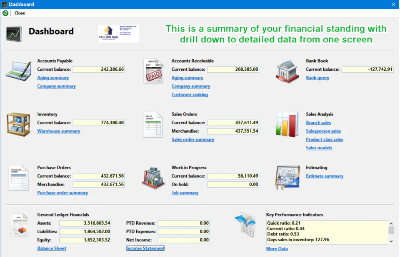The height and width of the screenshot is (257, 400).
Task: Open More Data under Key Performance Indicators
Action: pos(277,249)
